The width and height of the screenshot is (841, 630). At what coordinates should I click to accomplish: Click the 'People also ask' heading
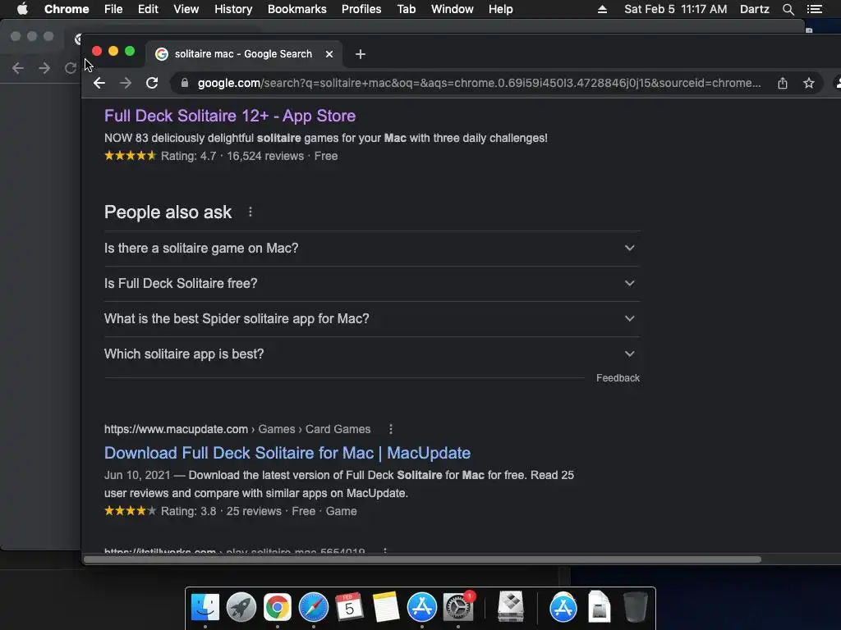click(168, 212)
